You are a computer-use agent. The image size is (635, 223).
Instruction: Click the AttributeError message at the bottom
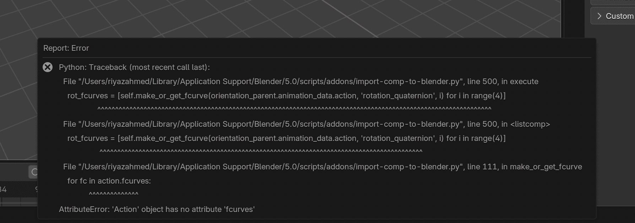coord(157,209)
